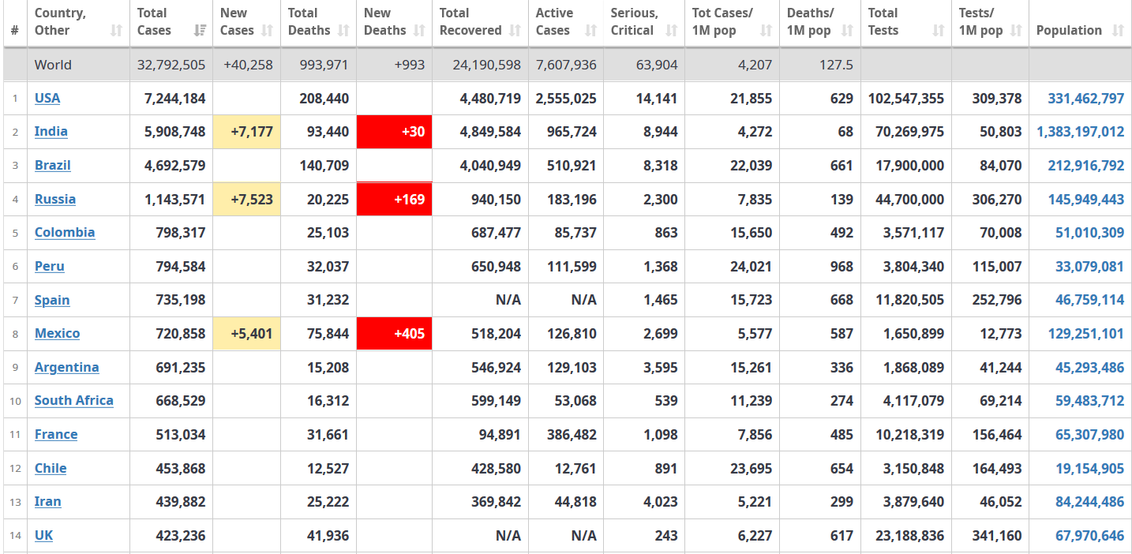Sort by Deaths/1M pop arrows
Screen dimensions: 1132x554
(x=846, y=31)
